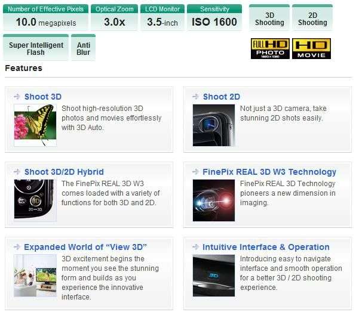This screenshot has width=356, height=312.
Task: Click text "pioneers a new dimension in imaging"
Action: (x=288, y=197)
